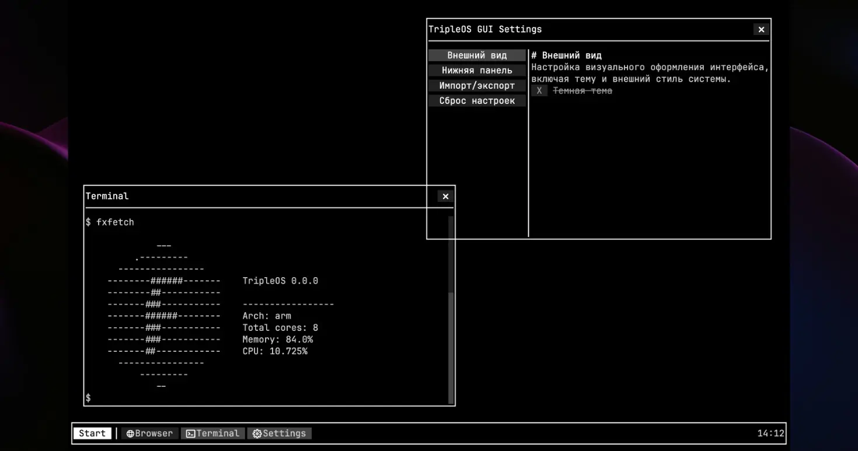Click the Terminal taskbar icon
The height and width of the screenshot is (451, 858).
[x=190, y=433]
